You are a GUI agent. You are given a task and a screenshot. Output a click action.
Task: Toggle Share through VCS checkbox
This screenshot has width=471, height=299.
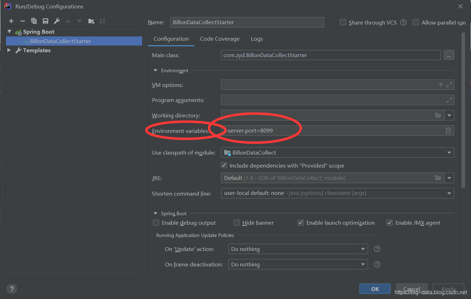[343, 22]
